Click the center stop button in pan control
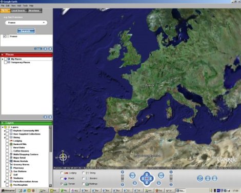The height and width of the screenshot is (193, 241). pos(147,179)
